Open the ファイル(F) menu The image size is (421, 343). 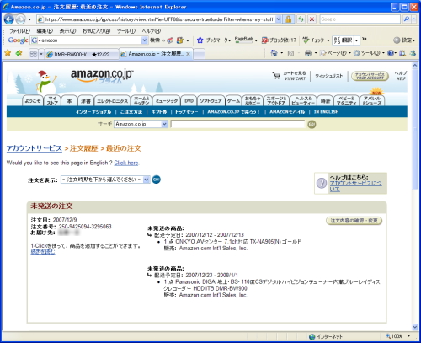[19, 31]
